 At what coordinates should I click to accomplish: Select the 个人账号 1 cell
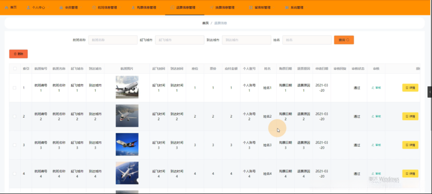pos(249,88)
